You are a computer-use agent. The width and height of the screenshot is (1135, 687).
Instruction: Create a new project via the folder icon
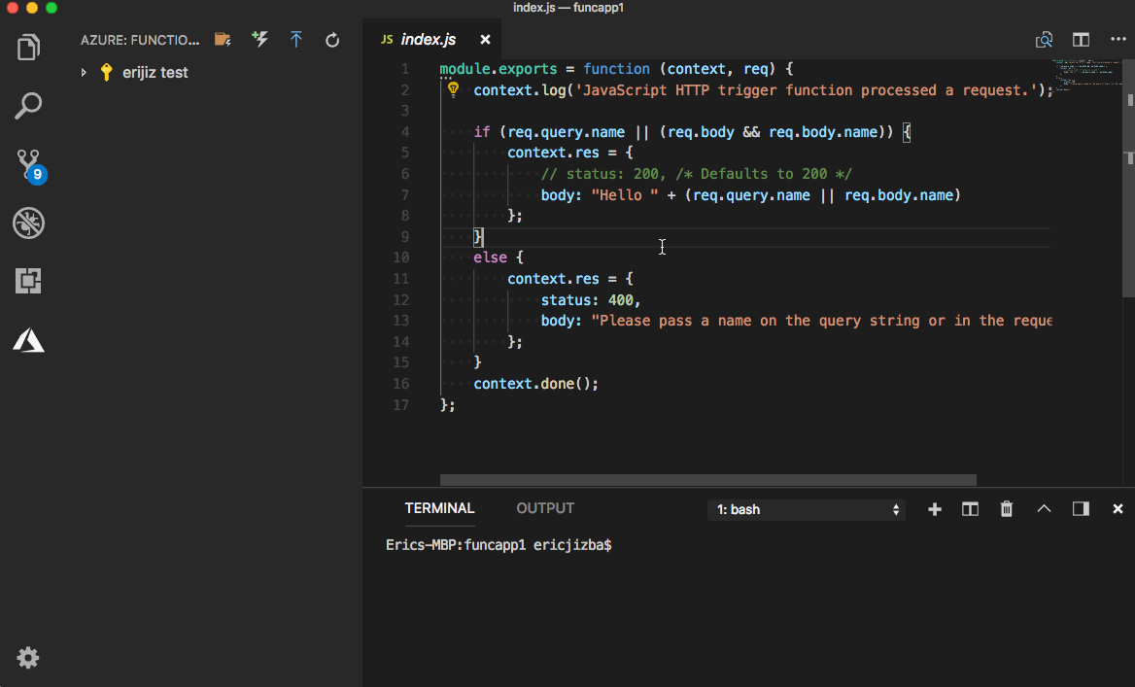[x=223, y=39]
